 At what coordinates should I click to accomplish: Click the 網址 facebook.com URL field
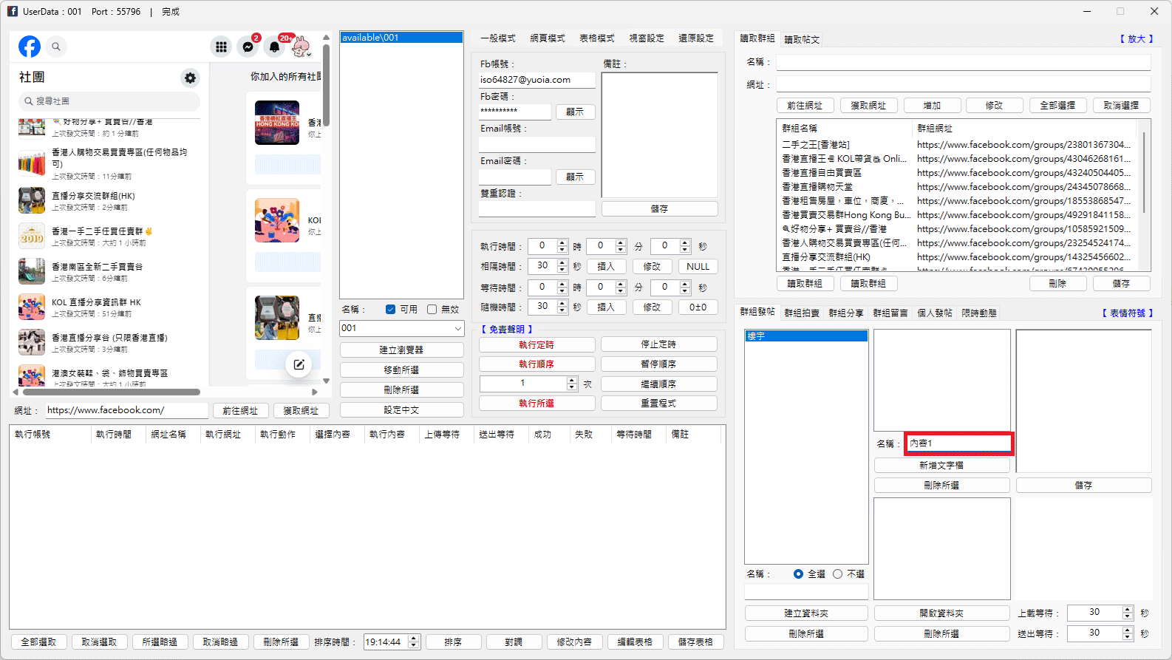[x=127, y=410]
